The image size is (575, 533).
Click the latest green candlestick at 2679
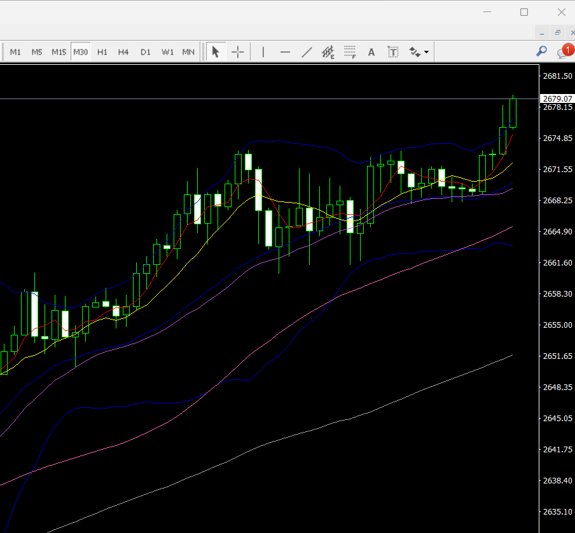pyautogui.click(x=513, y=113)
